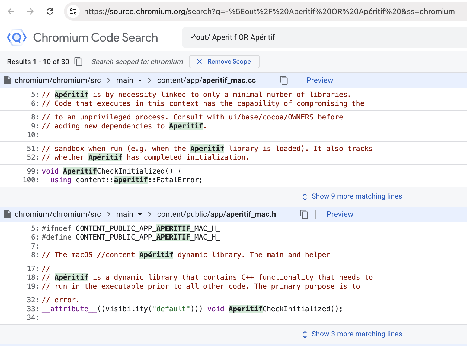Expand 3 more matching lines
This screenshot has height=346, width=467.
point(352,334)
